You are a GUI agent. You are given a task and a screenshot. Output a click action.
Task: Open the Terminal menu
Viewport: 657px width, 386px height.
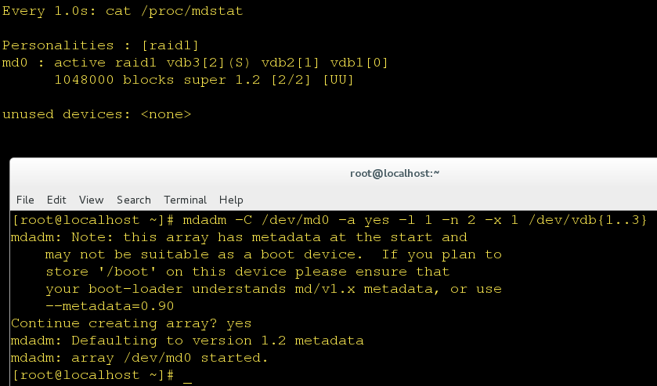pos(186,200)
